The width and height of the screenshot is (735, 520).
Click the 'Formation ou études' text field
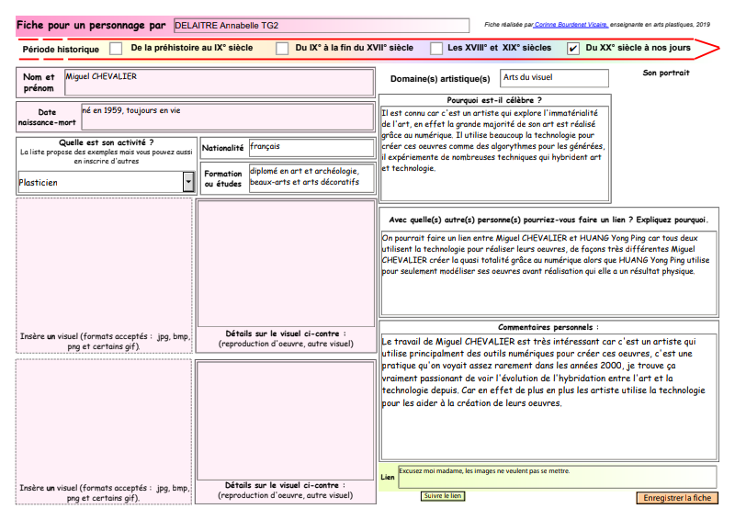click(311, 178)
